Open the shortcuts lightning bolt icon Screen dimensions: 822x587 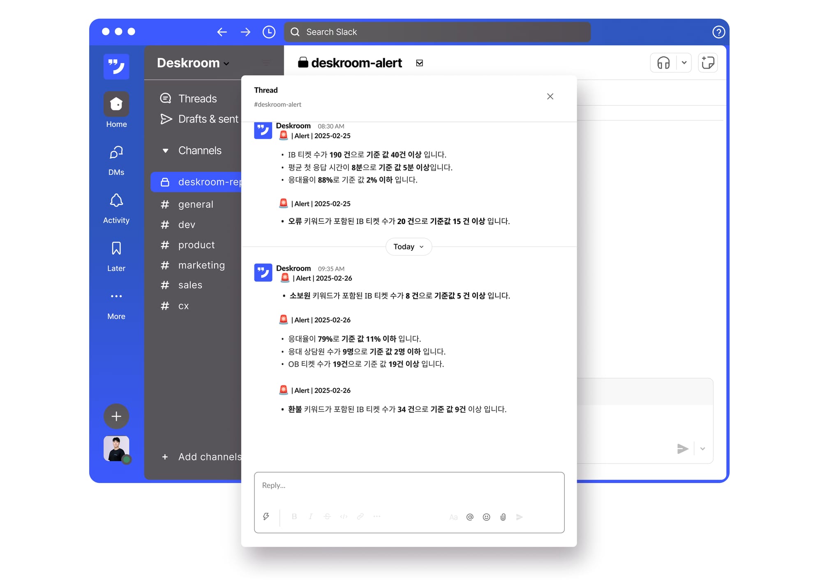click(266, 516)
